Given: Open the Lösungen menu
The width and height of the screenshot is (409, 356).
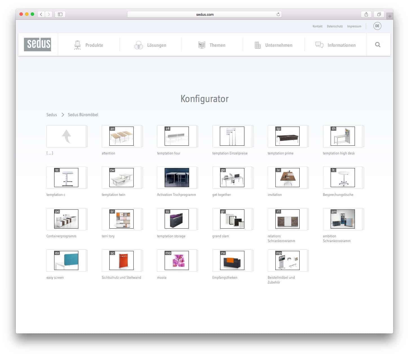Looking at the screenshot, I should [x=151, y=45].
